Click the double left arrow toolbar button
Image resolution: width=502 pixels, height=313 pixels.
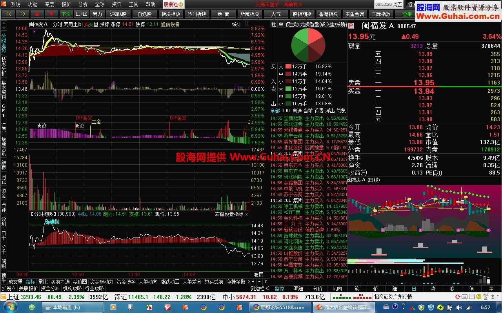[8, 14]
